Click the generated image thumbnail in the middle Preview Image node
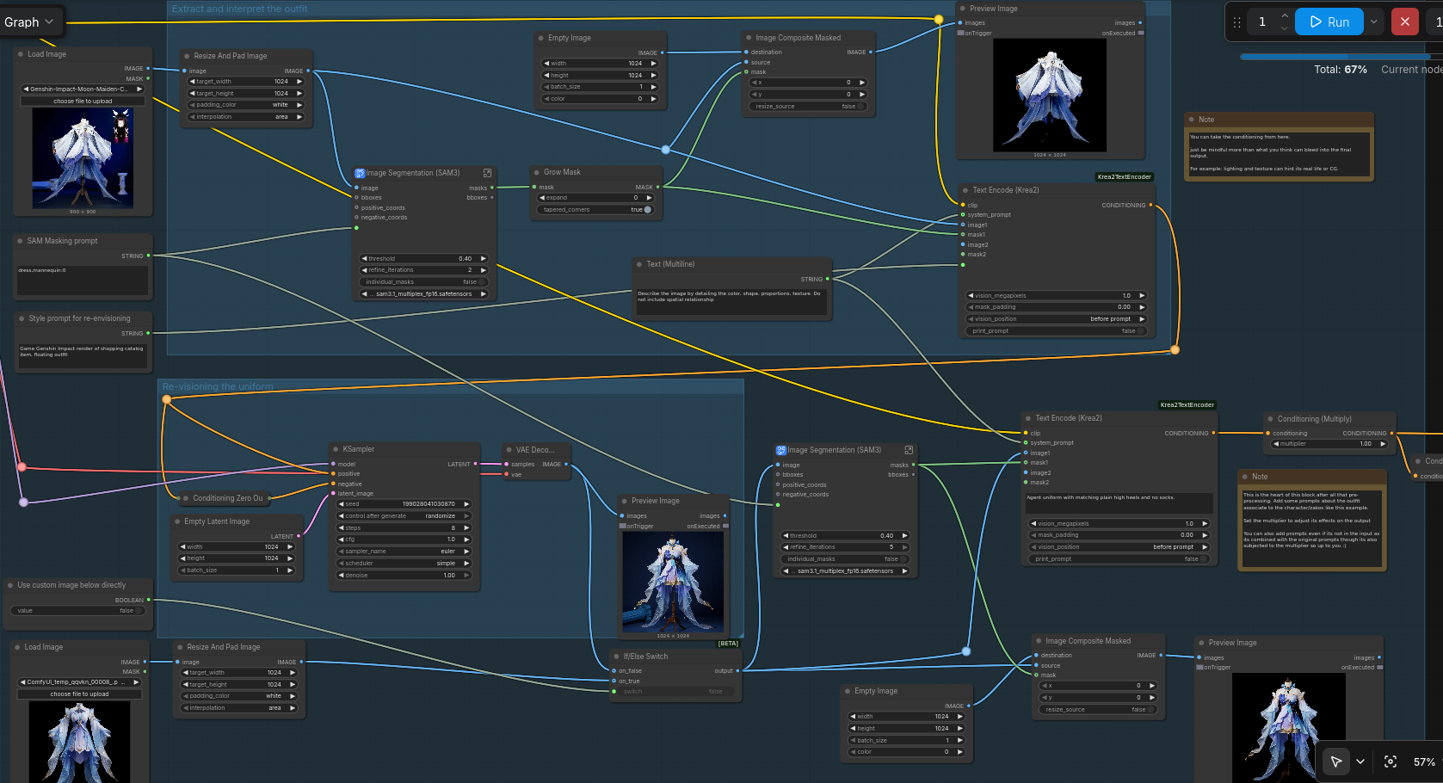Image resolution: width=1443 pixels, height=783 pixels. point(673,583)
